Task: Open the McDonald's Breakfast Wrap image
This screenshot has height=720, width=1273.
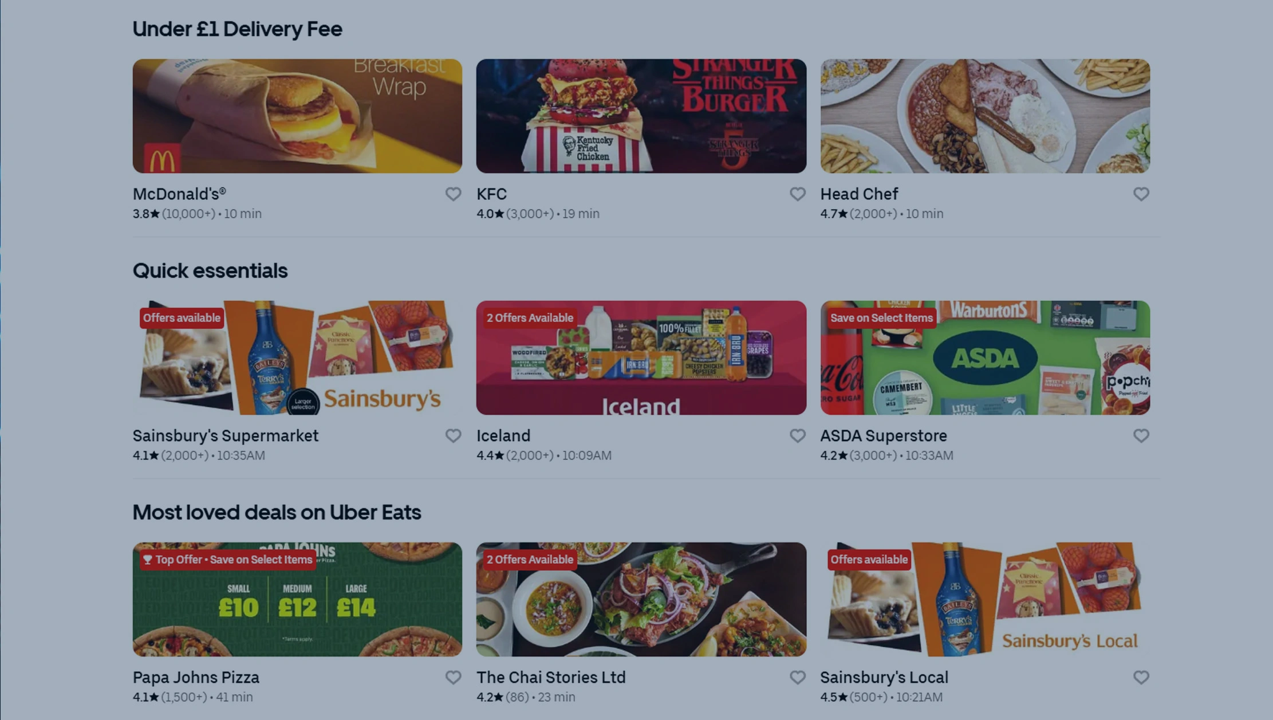Action: [x=297, y=116]
